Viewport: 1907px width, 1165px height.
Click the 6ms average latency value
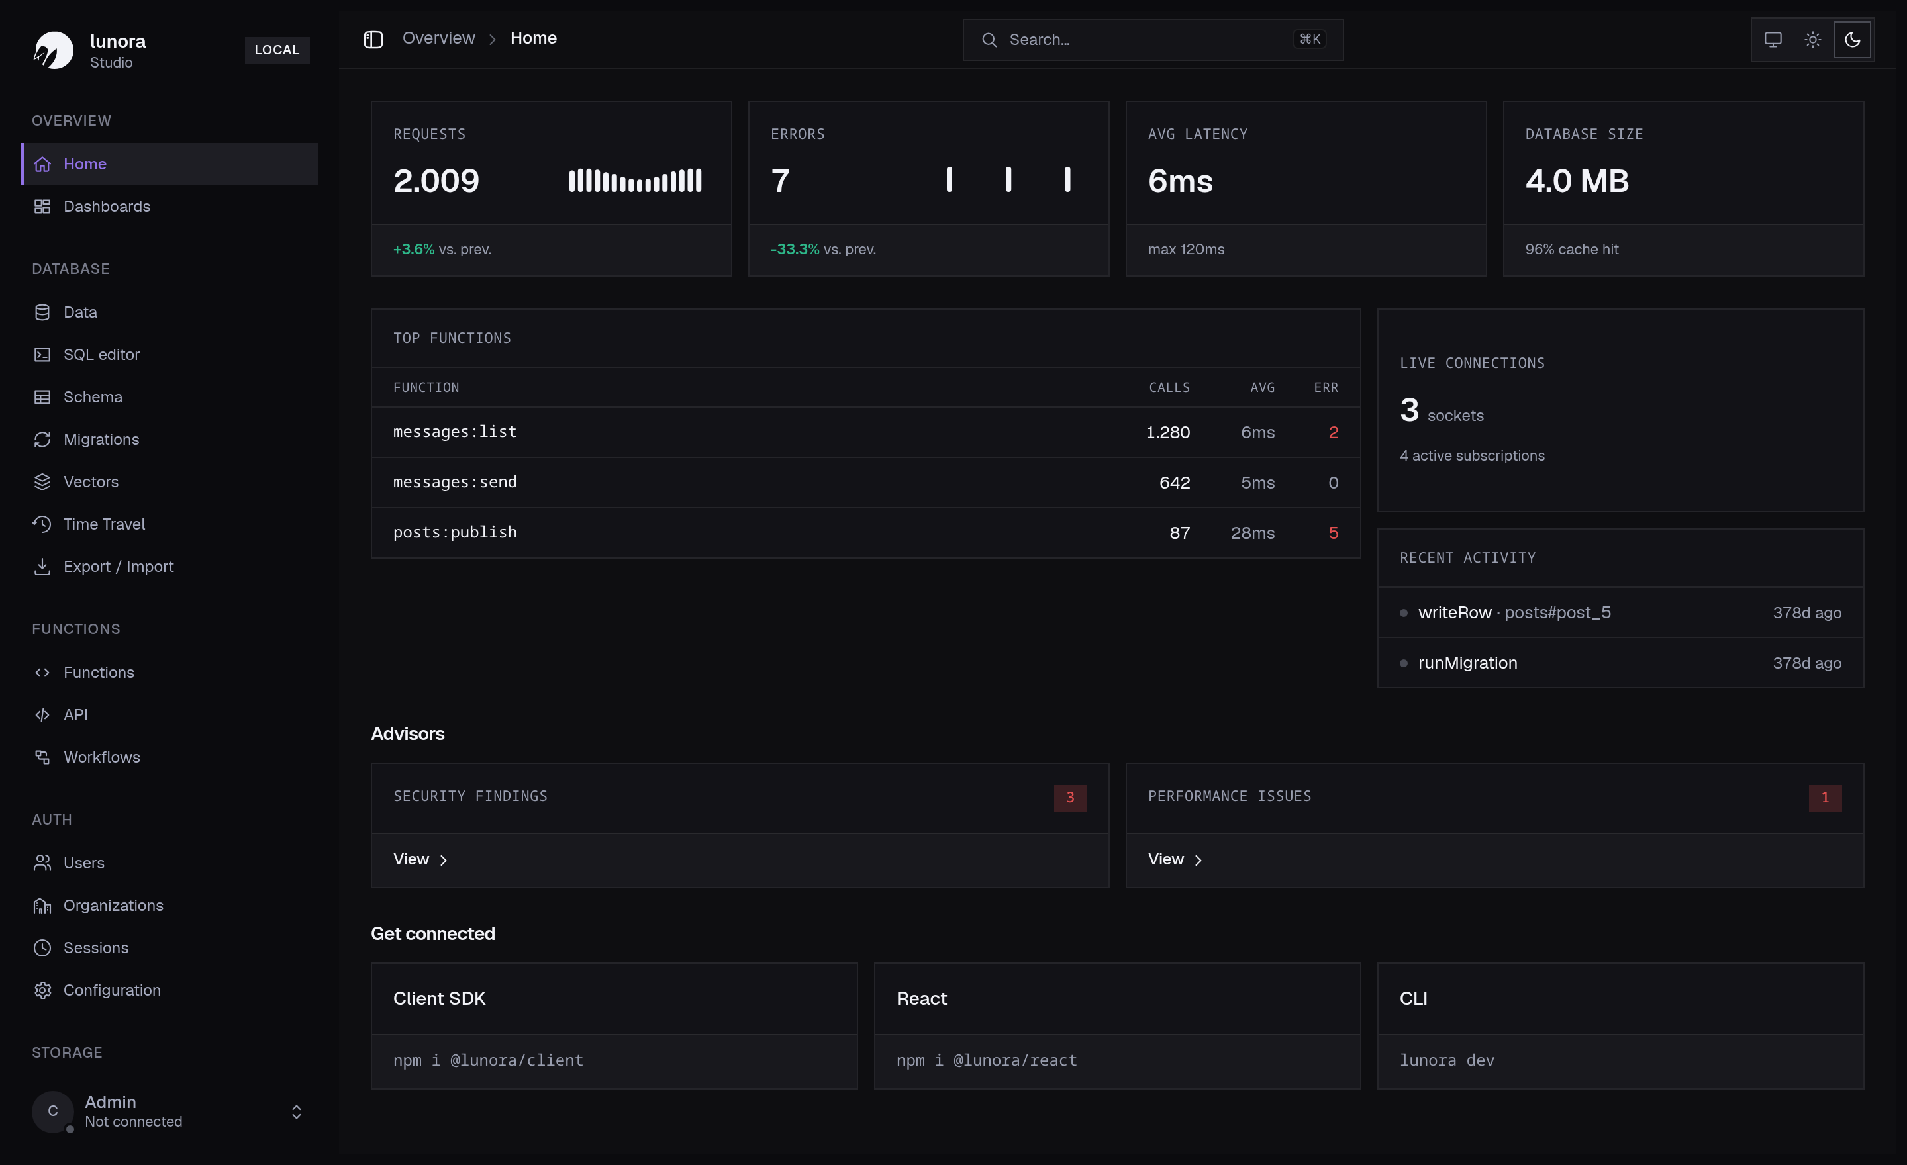click(1180, 181)
